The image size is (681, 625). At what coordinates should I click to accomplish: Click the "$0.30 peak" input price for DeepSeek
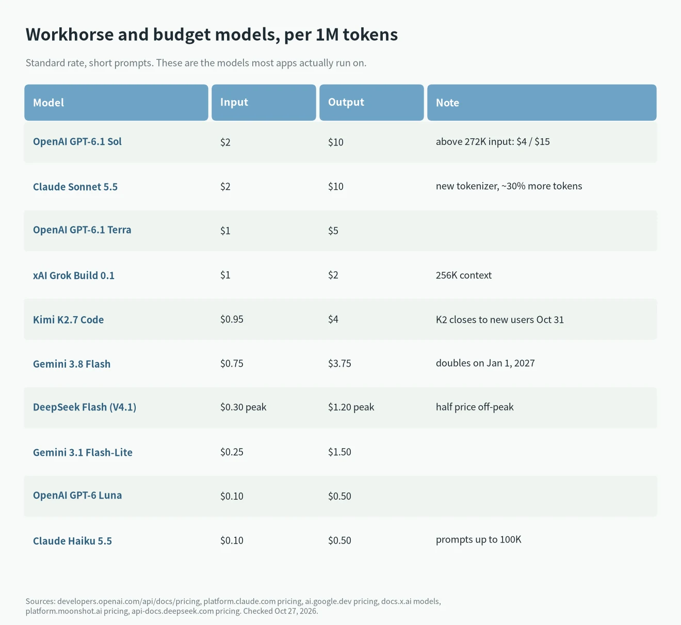point(244,407)
